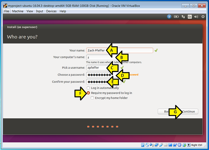Viewport: 209px width, 150px height.
Task: Minimize the VirtualBox window
Action: point(185,6)
